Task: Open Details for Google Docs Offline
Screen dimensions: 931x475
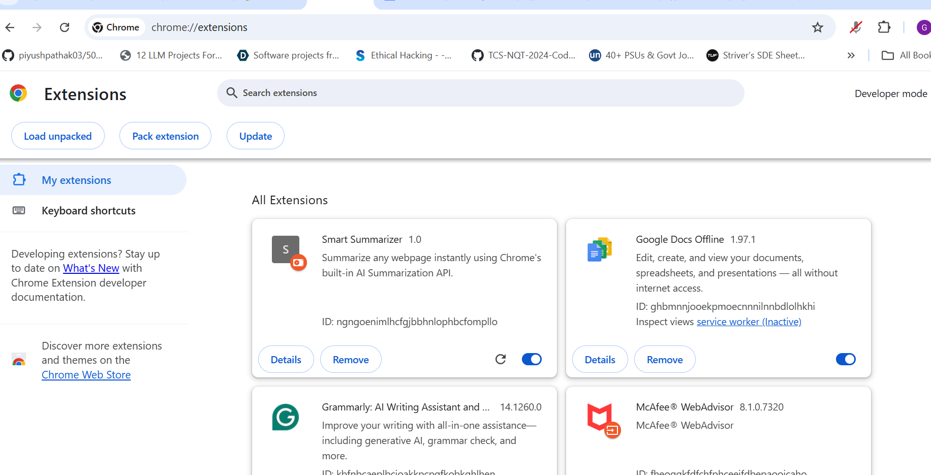Action: point(600,360)
